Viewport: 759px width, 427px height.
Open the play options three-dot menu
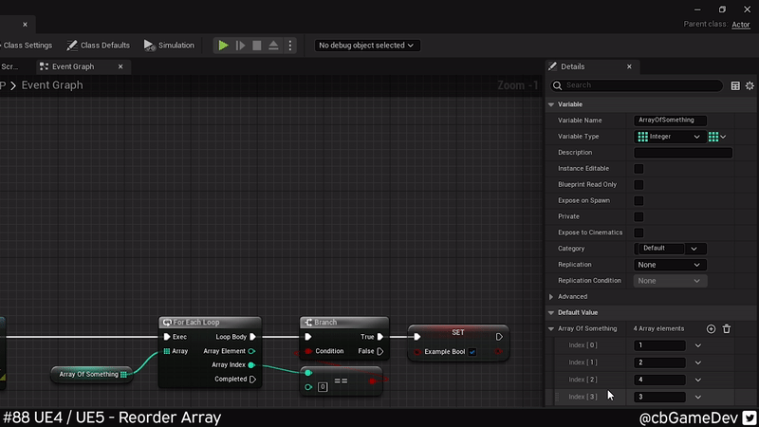coord(290,46)
